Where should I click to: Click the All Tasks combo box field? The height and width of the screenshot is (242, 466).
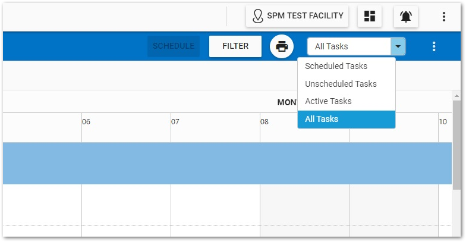click(x=349, y=46)
